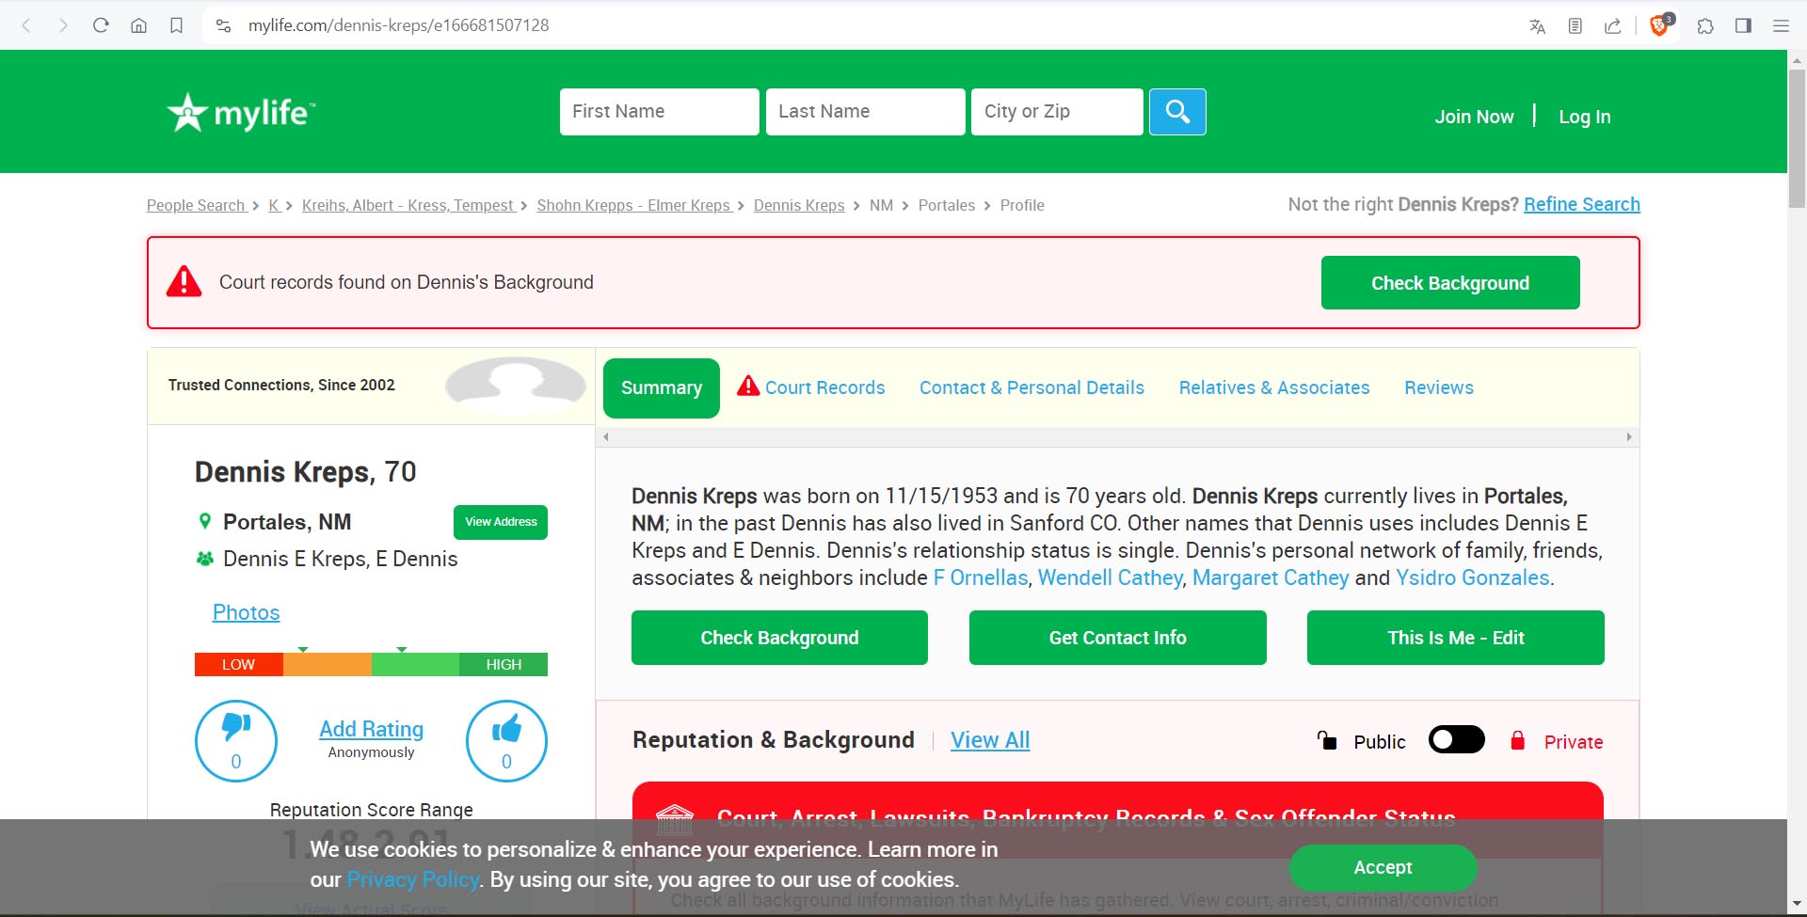Open View All reputation link
1807x917 pixels.
pos(990,740)
